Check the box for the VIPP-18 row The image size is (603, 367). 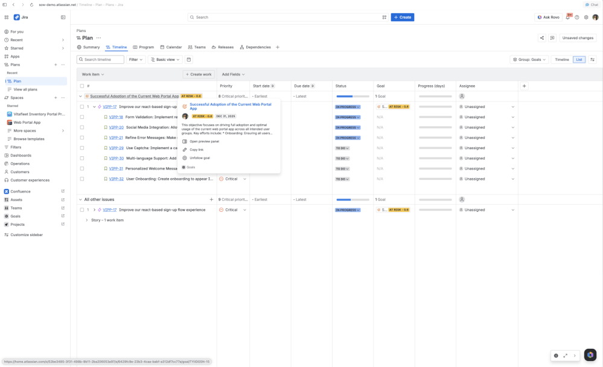(82, 117)
